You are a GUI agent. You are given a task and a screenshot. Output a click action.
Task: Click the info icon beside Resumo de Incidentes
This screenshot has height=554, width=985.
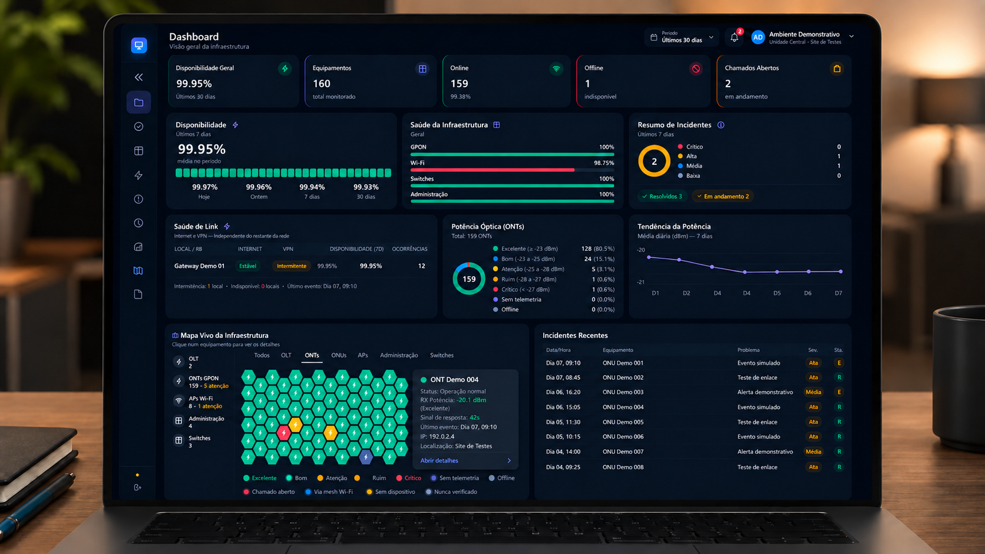pos(720,125)
